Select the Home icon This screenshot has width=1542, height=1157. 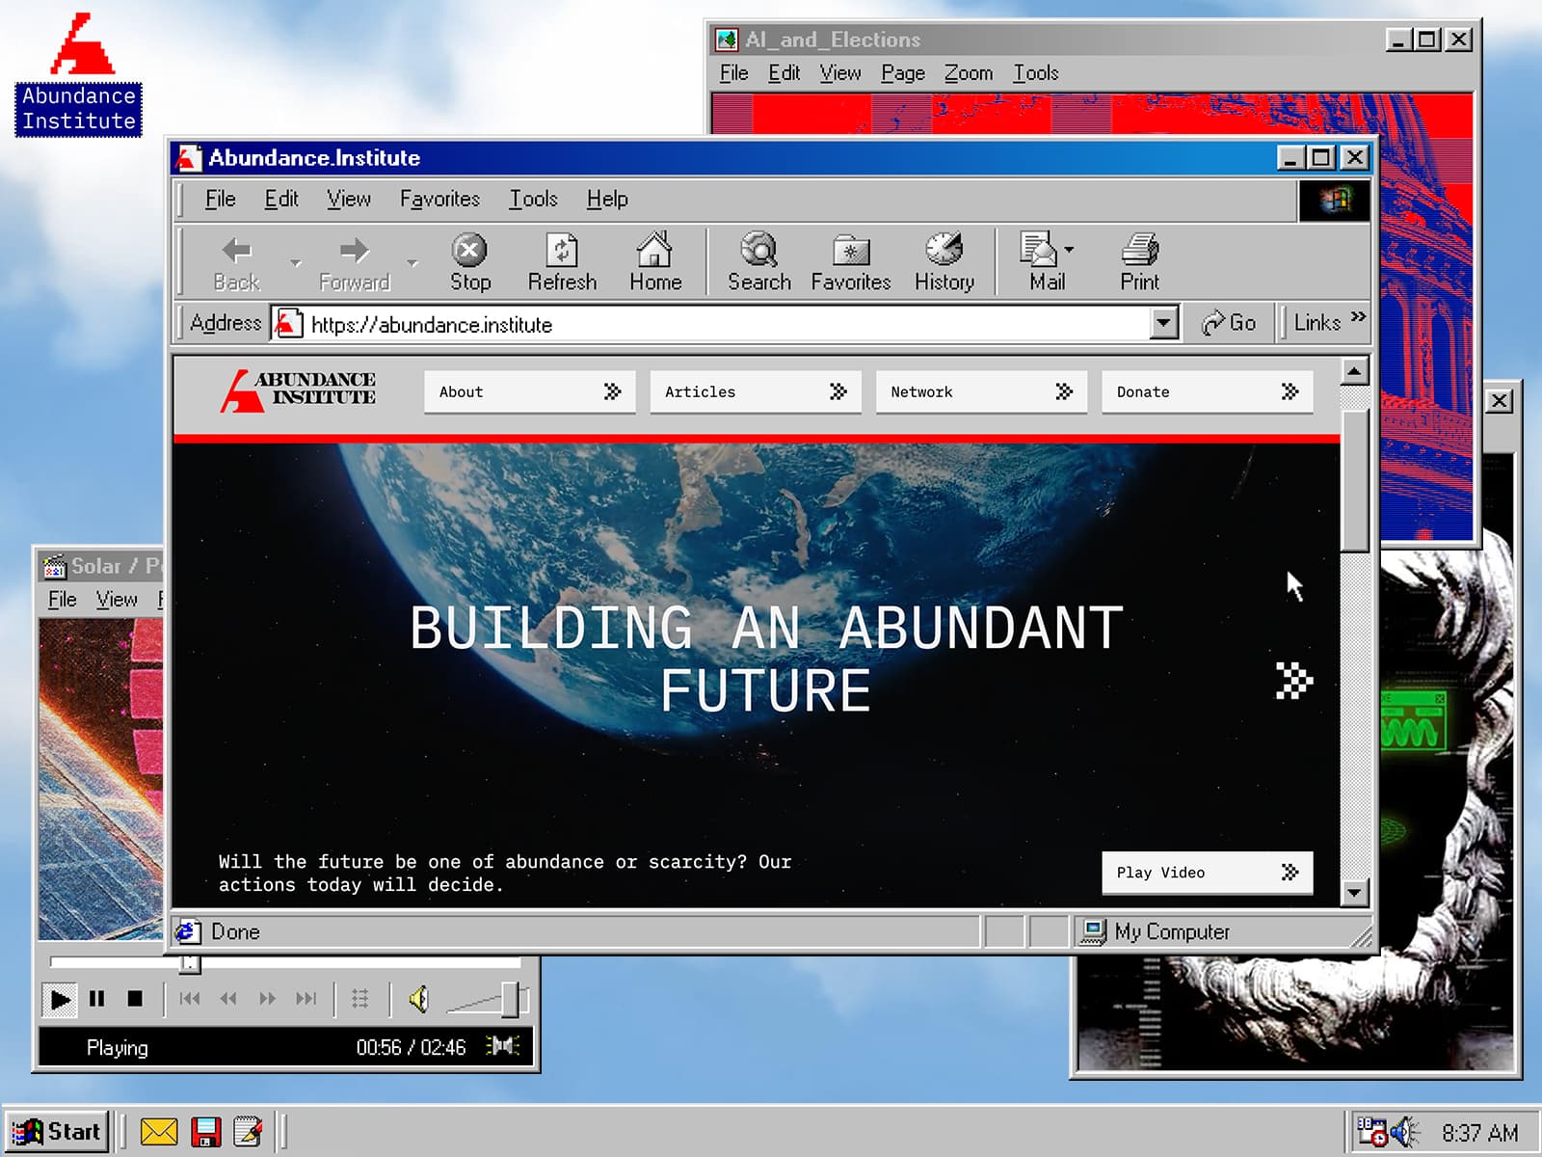point(655,254)
